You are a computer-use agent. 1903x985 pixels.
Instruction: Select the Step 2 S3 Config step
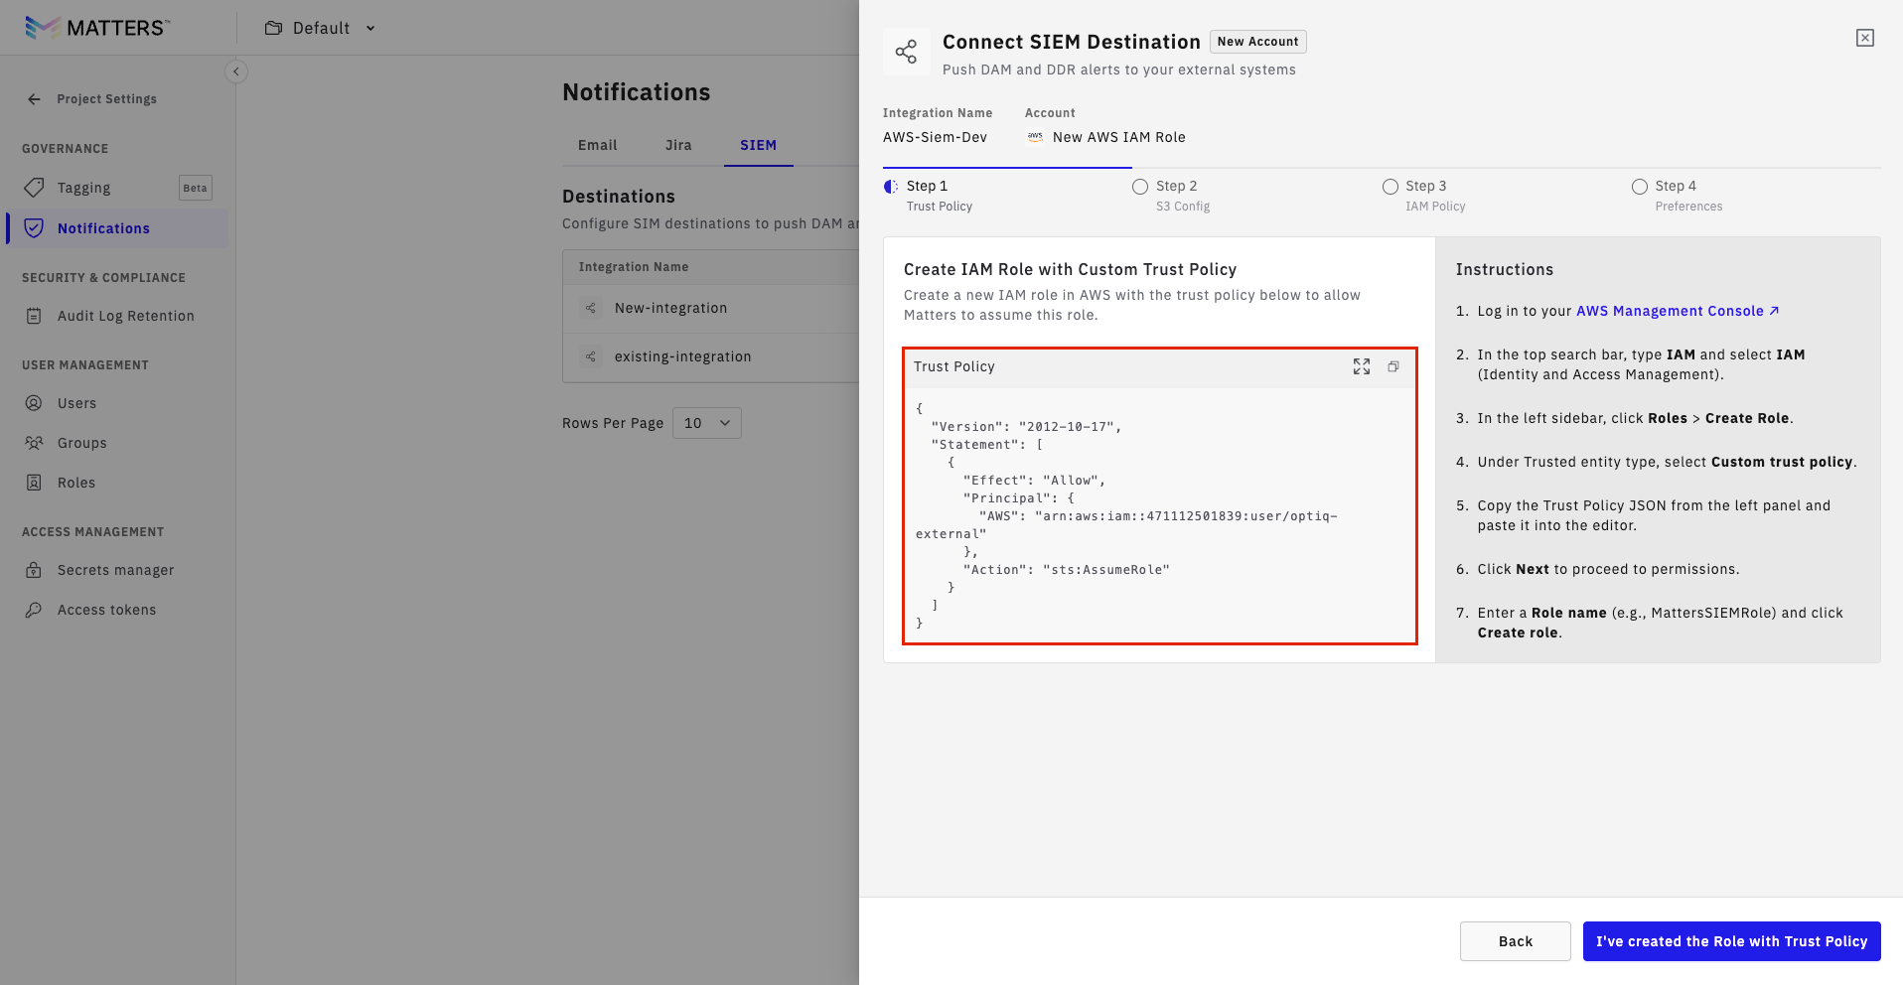coord(1176,195)
